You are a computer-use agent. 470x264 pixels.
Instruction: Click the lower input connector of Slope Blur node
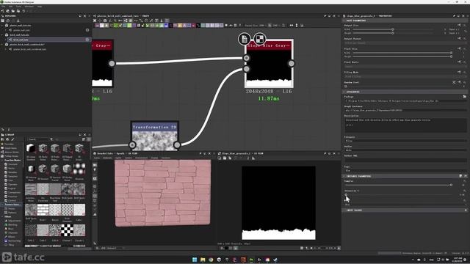pos(247,69)
